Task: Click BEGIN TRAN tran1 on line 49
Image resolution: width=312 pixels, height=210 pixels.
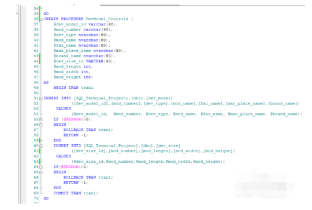Action: coord(73,88)
